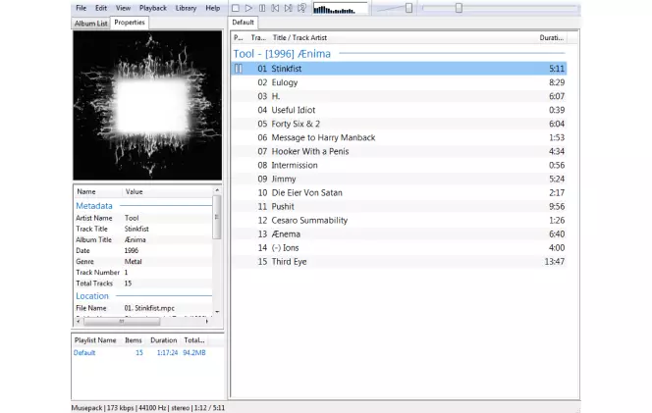
Task: Collapse the Metadata section header
Action: [94, 206]
